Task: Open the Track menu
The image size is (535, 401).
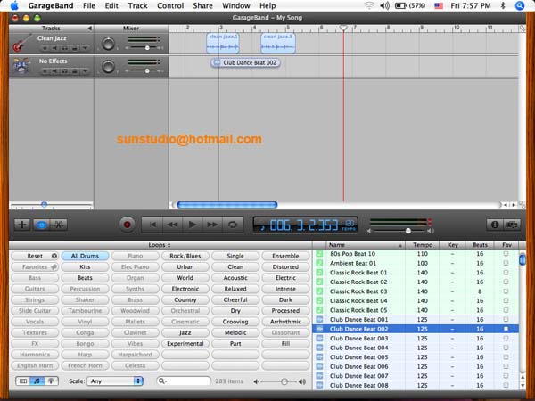Action: (x=138, y=6)
